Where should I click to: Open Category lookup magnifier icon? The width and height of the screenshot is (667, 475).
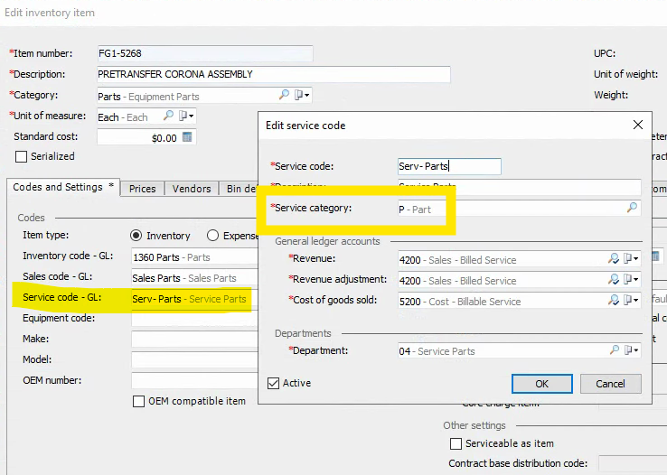284,94
